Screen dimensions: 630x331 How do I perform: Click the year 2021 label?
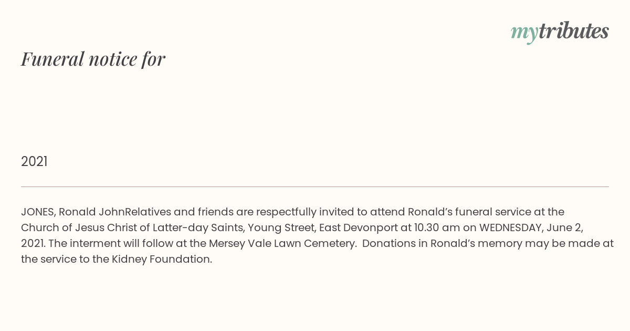(34, 162)
